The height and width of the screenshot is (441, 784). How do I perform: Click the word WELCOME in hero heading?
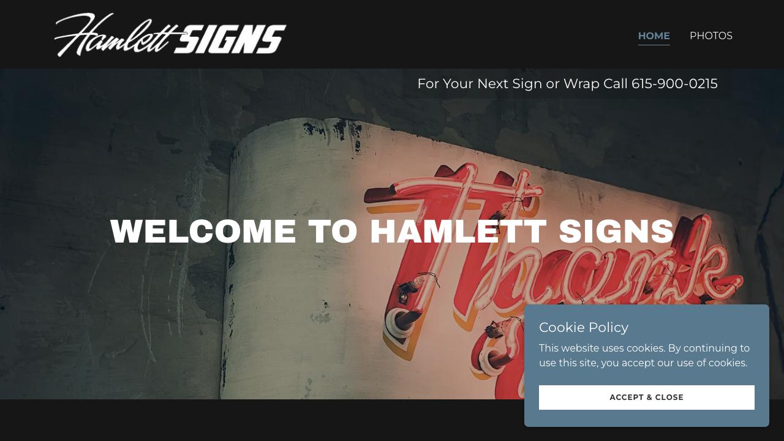point(203,232)
